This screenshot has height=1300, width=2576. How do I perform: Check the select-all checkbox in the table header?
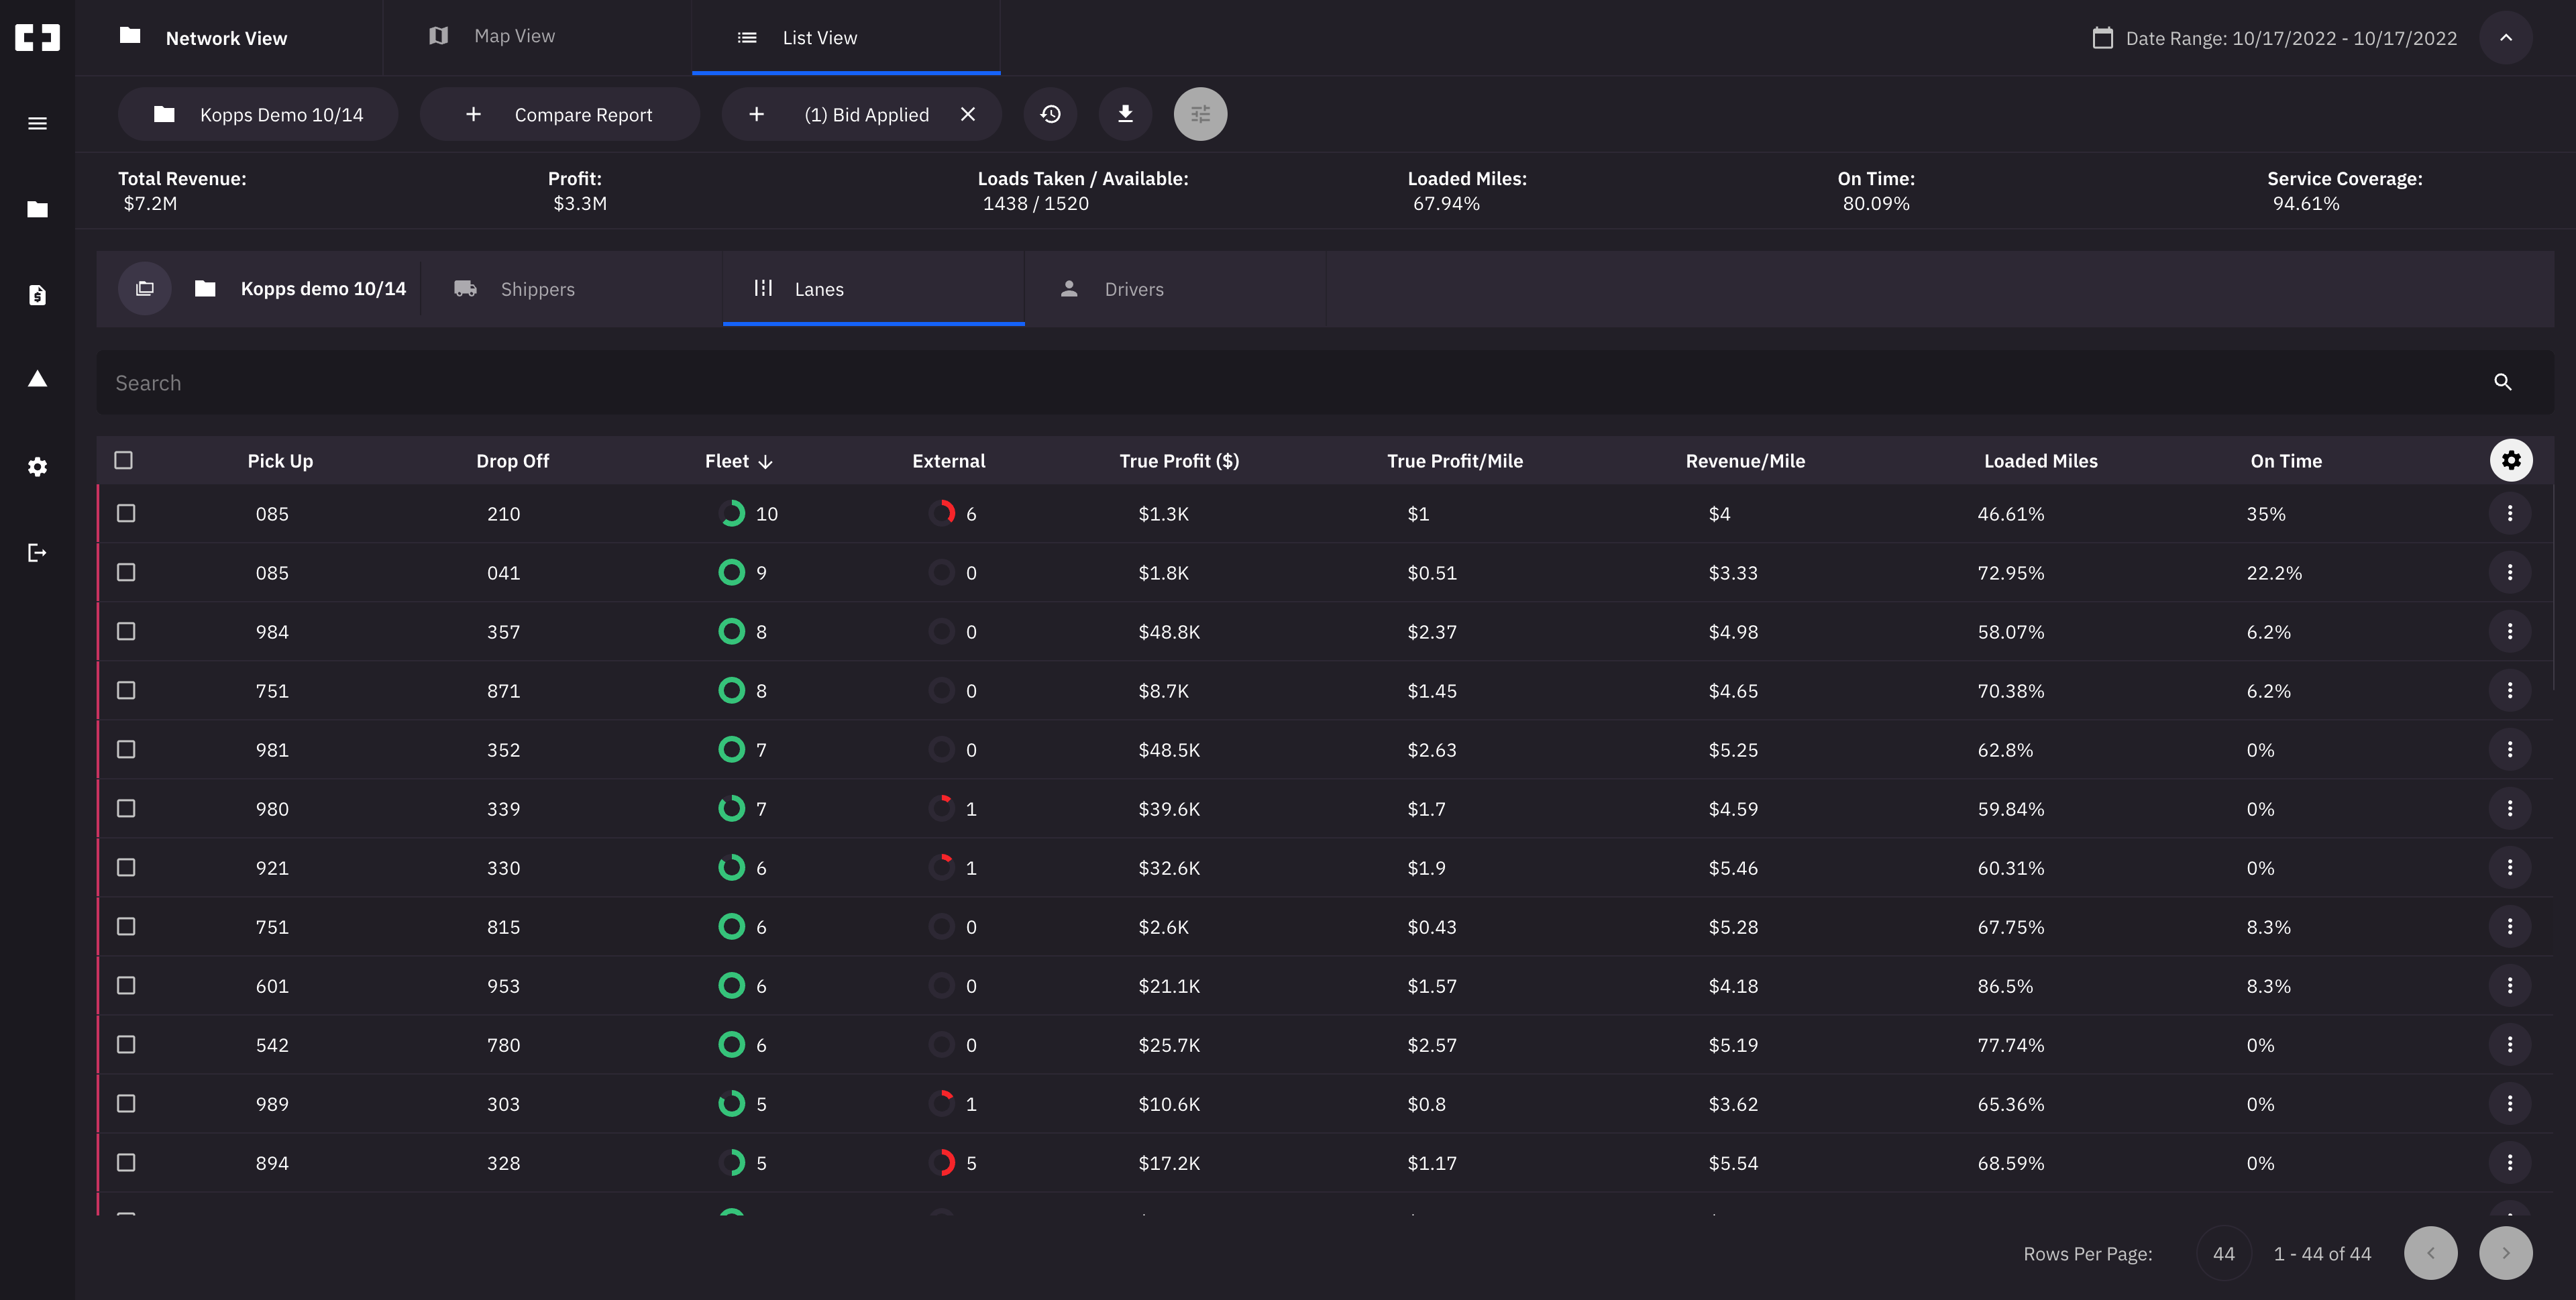125,460
